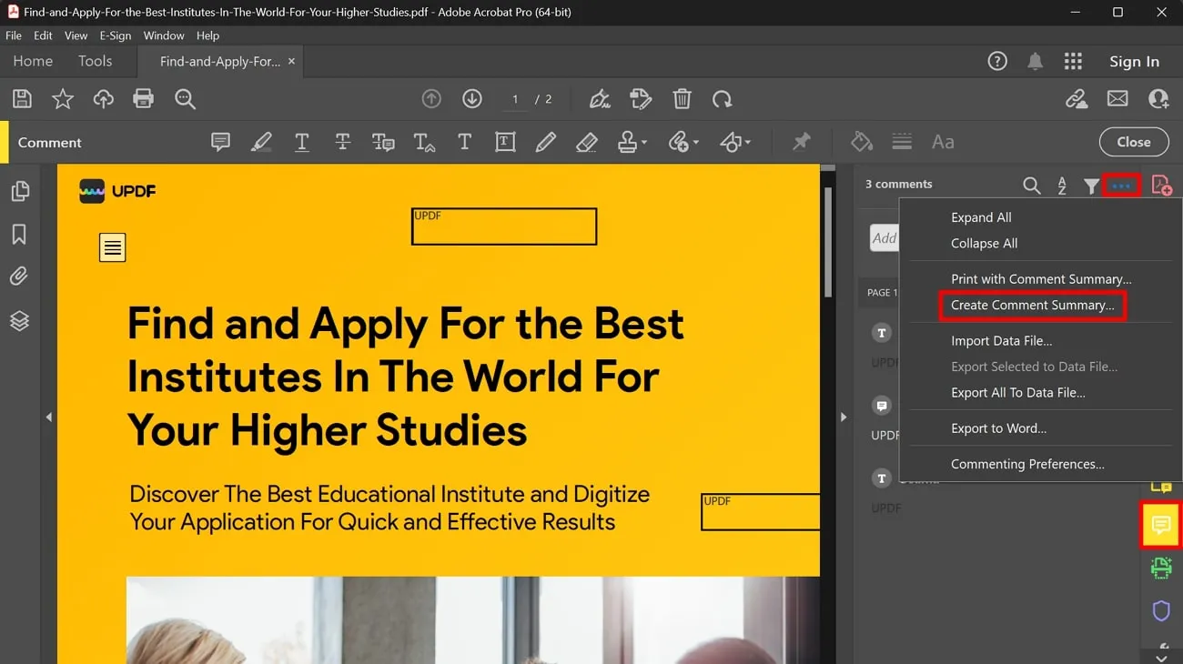Screen dimensions: 1183x664
Task: Click the Close button on the Comment toolbar
Action: [x=1133, y=142]
